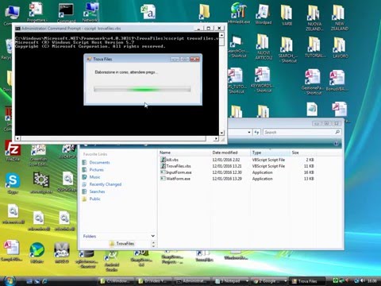Switch to Administrat... taskbar button
The height and width of the screenshot is (286, 381).
pyautogui.click(x=193, y=281)
